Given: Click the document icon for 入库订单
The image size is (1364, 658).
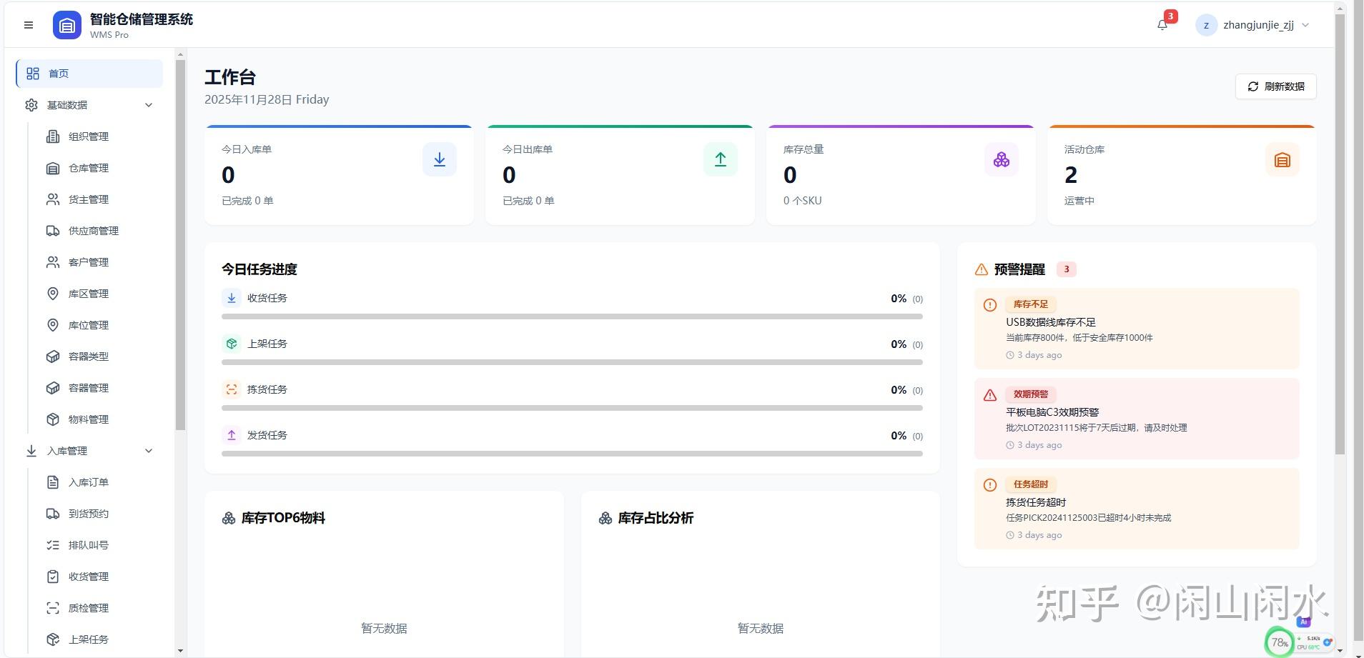Looking at the screenshot, I should point(53,482).
